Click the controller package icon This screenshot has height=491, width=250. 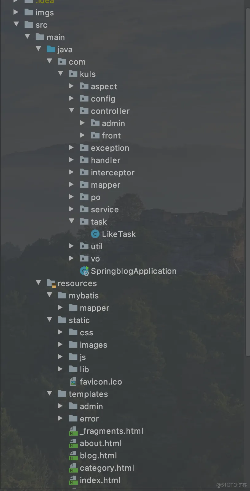click(x=84, y=111)
